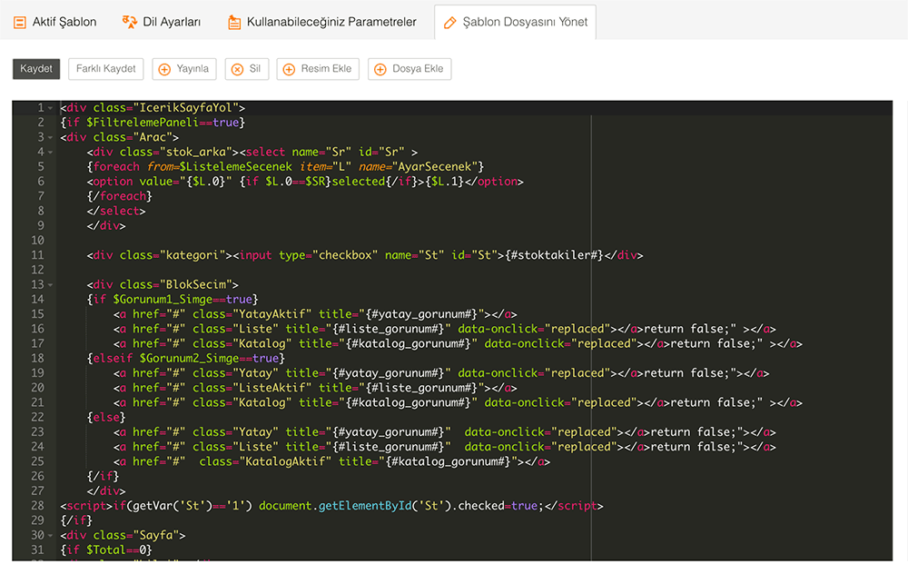
Task: Collapse code fold at line 30
Action: coord(50,536)
